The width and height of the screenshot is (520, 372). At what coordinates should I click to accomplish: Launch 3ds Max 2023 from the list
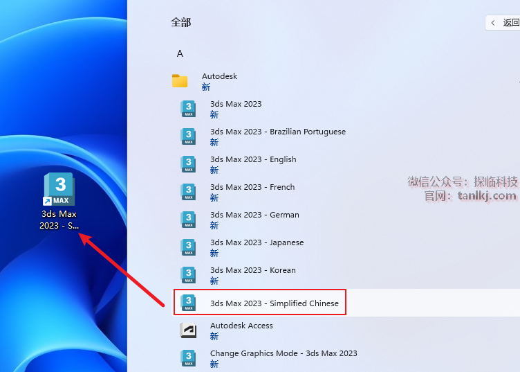click(236, 104)
